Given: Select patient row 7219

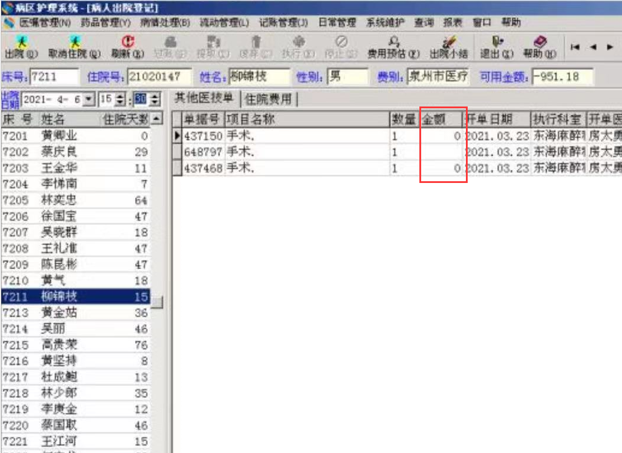Looking at the screenshot, I should click(75, 409).
